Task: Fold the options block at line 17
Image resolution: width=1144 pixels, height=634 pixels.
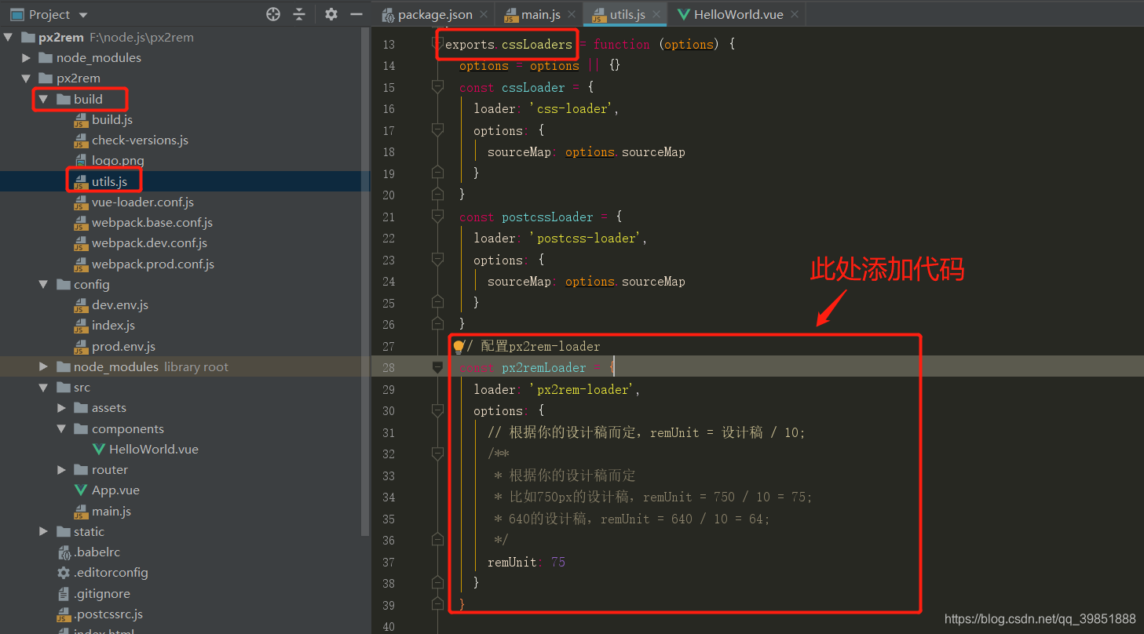Action: [438, 130]
